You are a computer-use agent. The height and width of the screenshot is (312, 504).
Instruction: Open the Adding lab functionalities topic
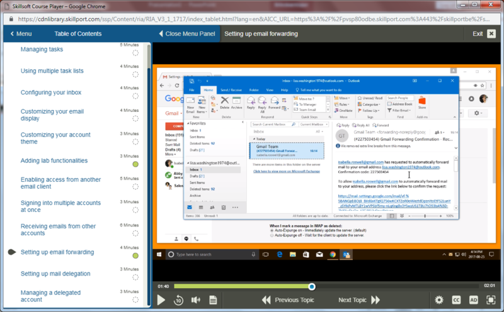coord(54,160)
